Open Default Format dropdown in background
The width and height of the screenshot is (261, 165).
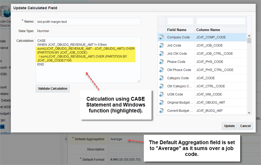click(126, 159)
